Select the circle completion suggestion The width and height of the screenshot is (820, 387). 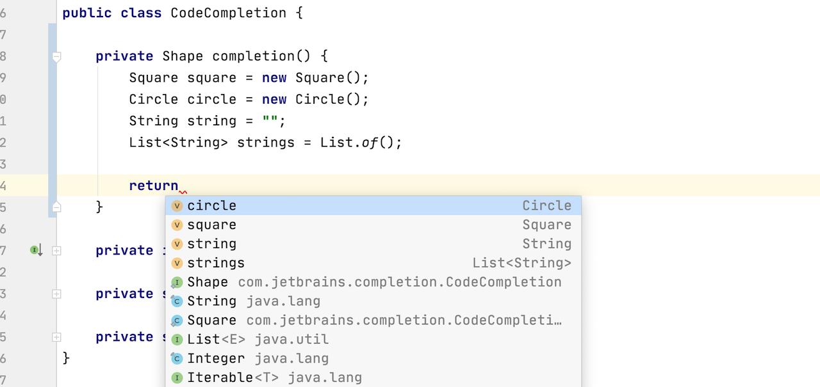373,205
